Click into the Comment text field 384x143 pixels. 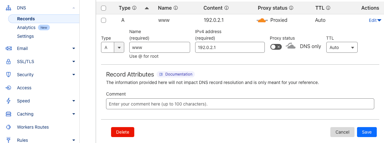[240, 104]
